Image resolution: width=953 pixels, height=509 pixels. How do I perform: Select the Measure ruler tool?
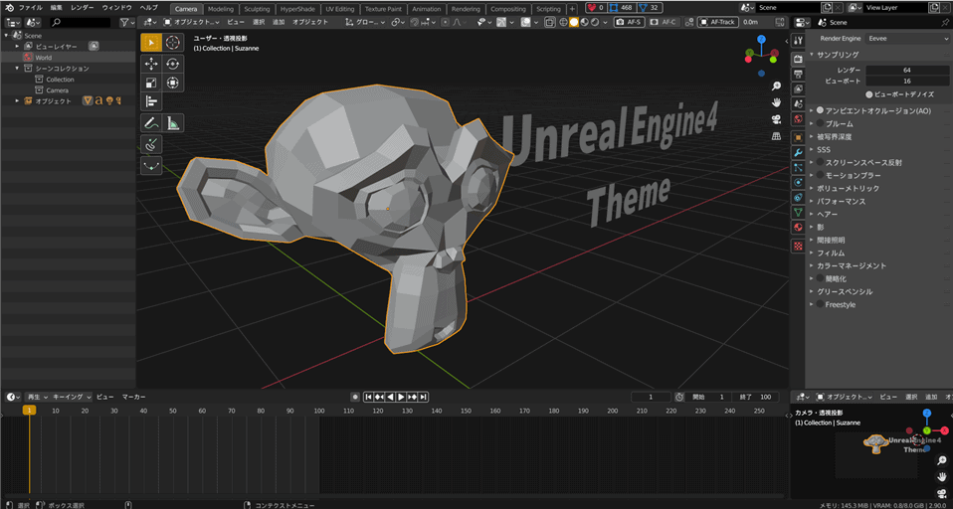[x=173, y=123]
